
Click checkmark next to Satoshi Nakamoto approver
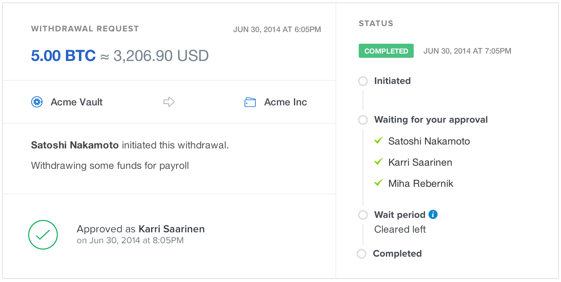tap(378, 141)
